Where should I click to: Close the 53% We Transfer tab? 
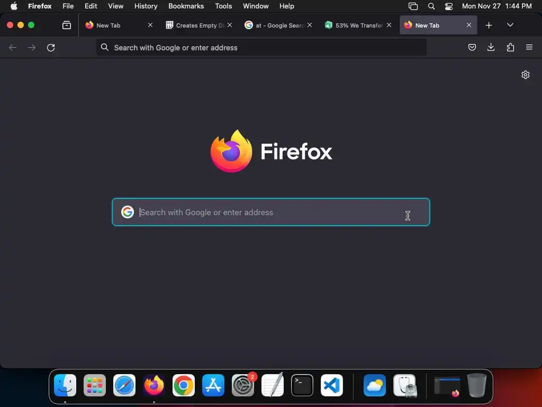click(389, 25)
